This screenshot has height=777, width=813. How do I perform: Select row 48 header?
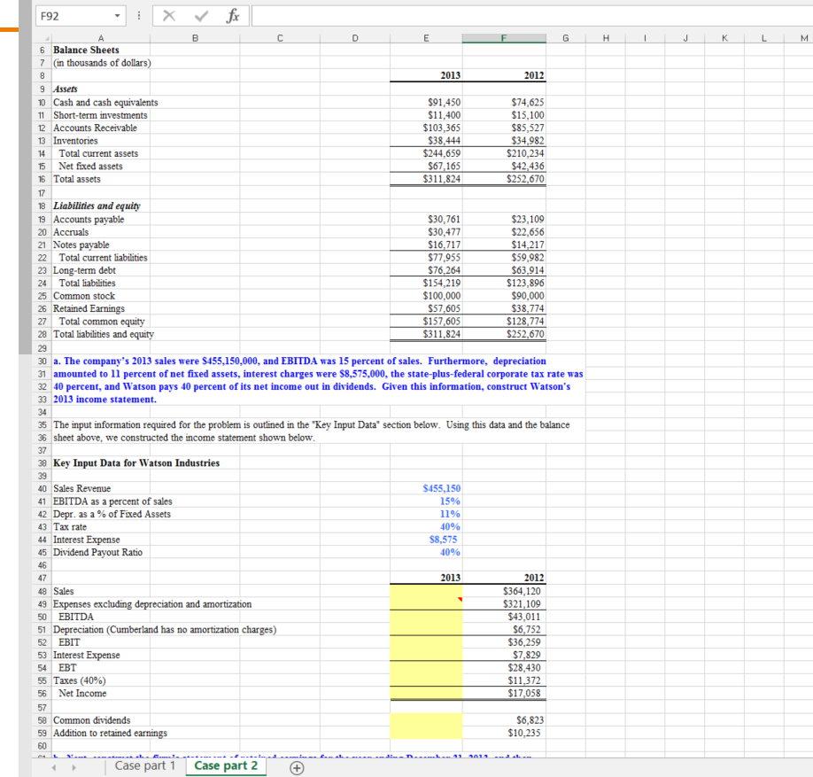[42, 591]
